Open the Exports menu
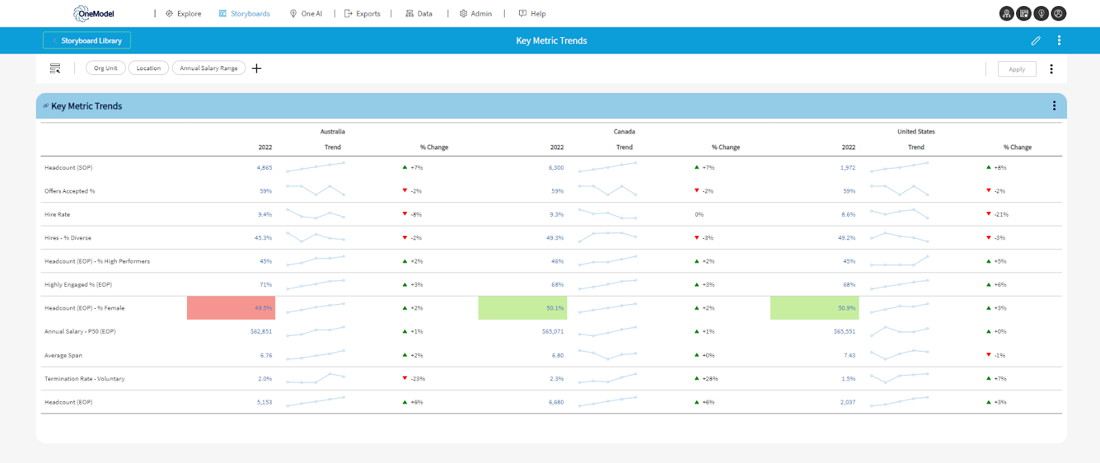The width and height of the screenshot is (1100, 463). [362, 14]
